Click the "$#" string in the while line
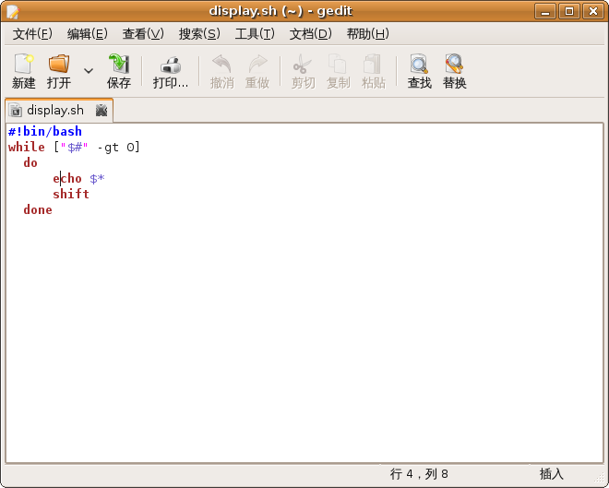This screenshot has height=488, width=609. coord(74,147)
